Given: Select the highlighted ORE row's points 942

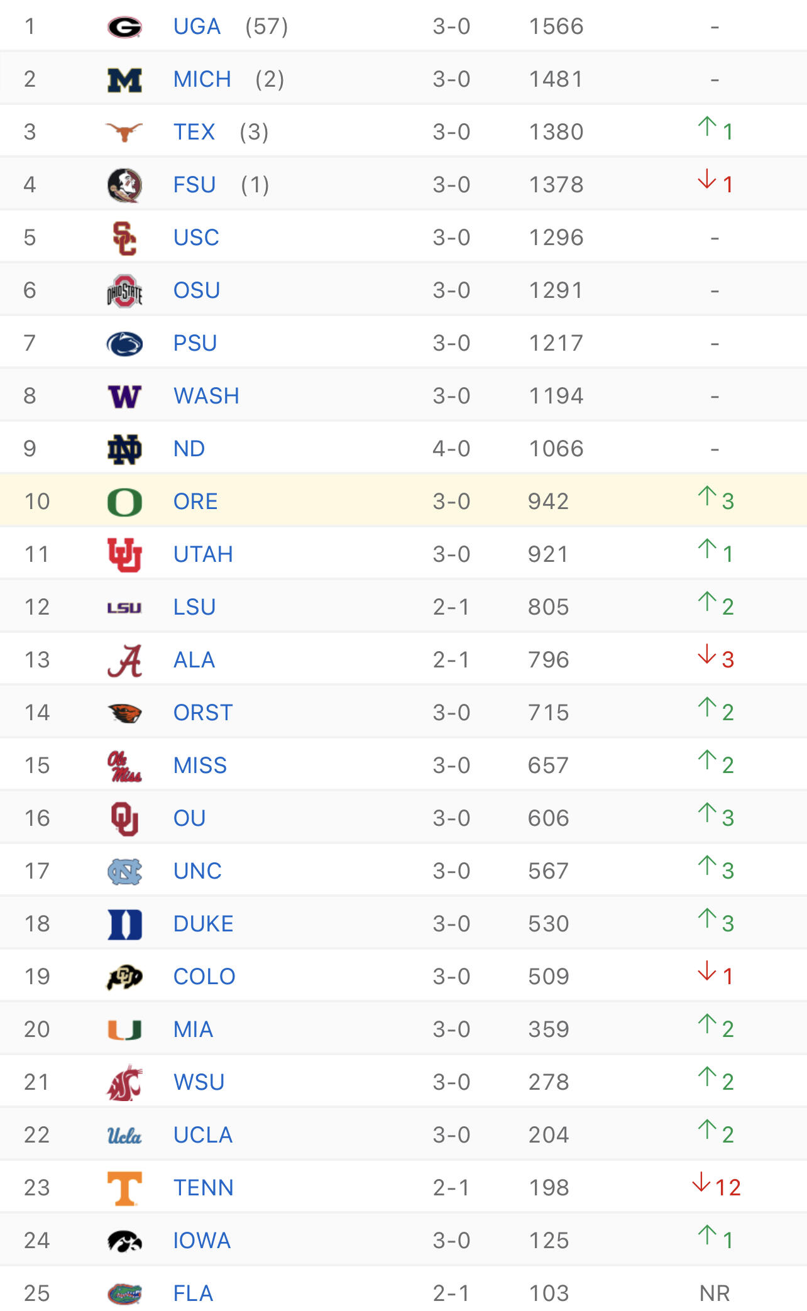Looking at the screenshot, I should tap(548, 502).
